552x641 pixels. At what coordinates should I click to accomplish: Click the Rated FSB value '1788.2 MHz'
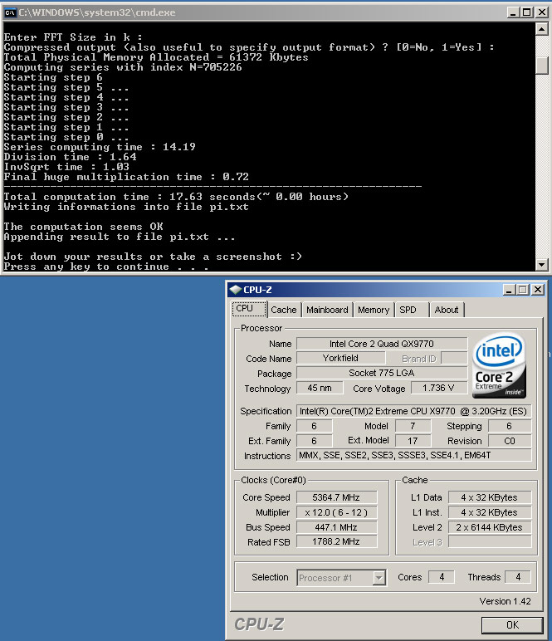tap(336, 541)
